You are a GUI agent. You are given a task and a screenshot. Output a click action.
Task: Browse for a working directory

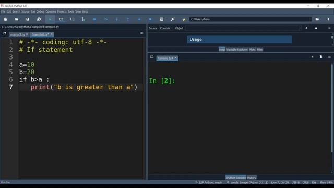click(317, 19)
